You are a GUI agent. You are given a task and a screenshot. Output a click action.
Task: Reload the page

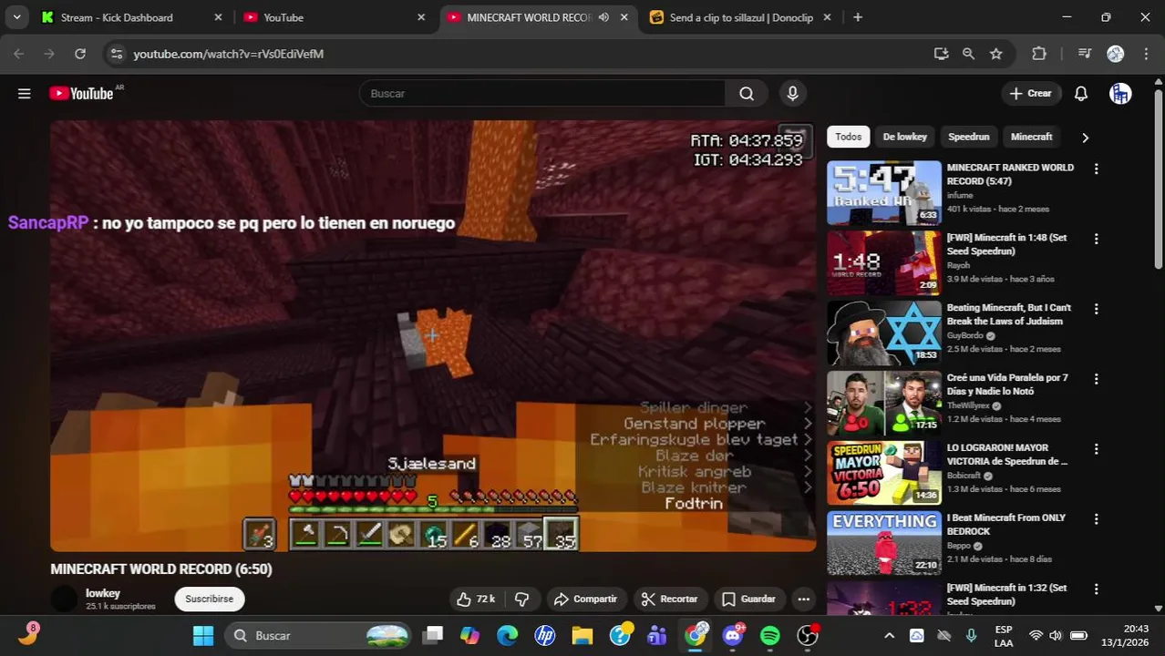point(80,54)
